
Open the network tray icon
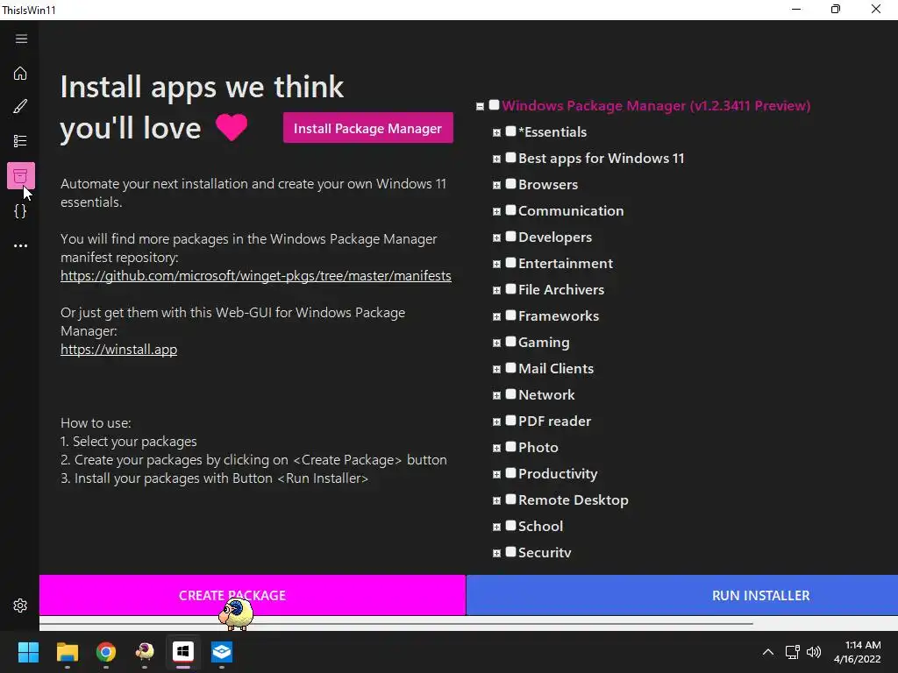792,652
